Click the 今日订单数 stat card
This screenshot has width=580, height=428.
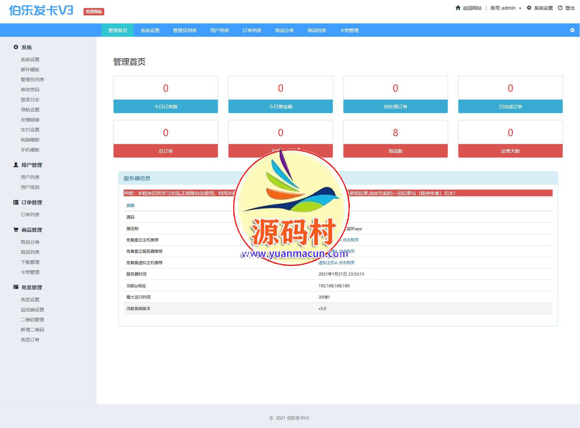(166, 94)
